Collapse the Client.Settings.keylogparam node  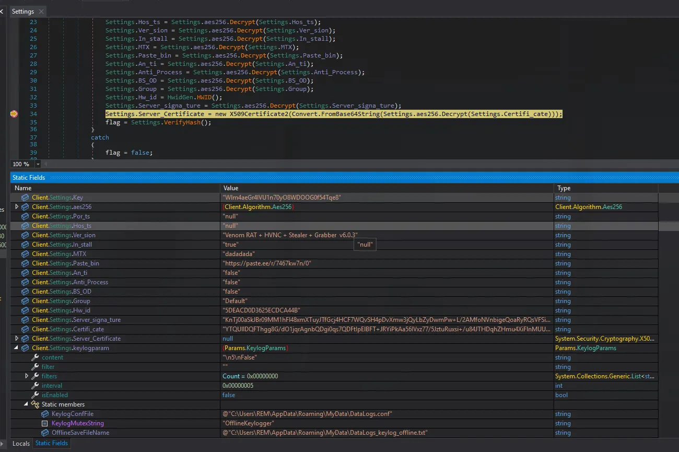17,348
